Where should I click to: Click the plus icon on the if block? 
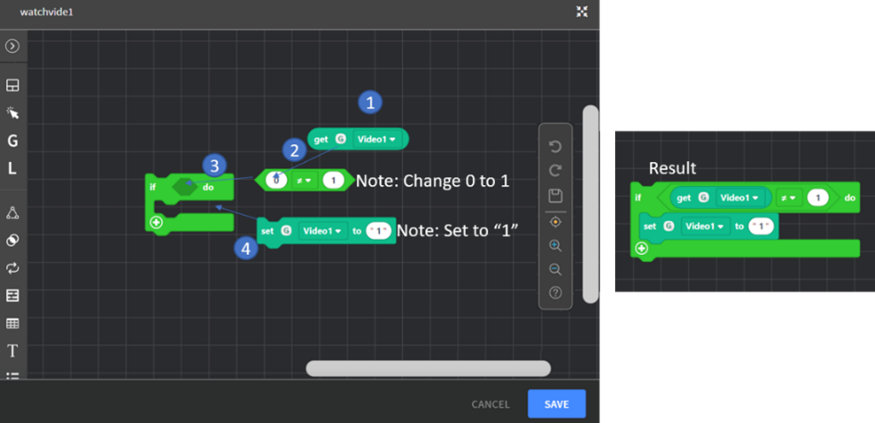tap(156, 222)
